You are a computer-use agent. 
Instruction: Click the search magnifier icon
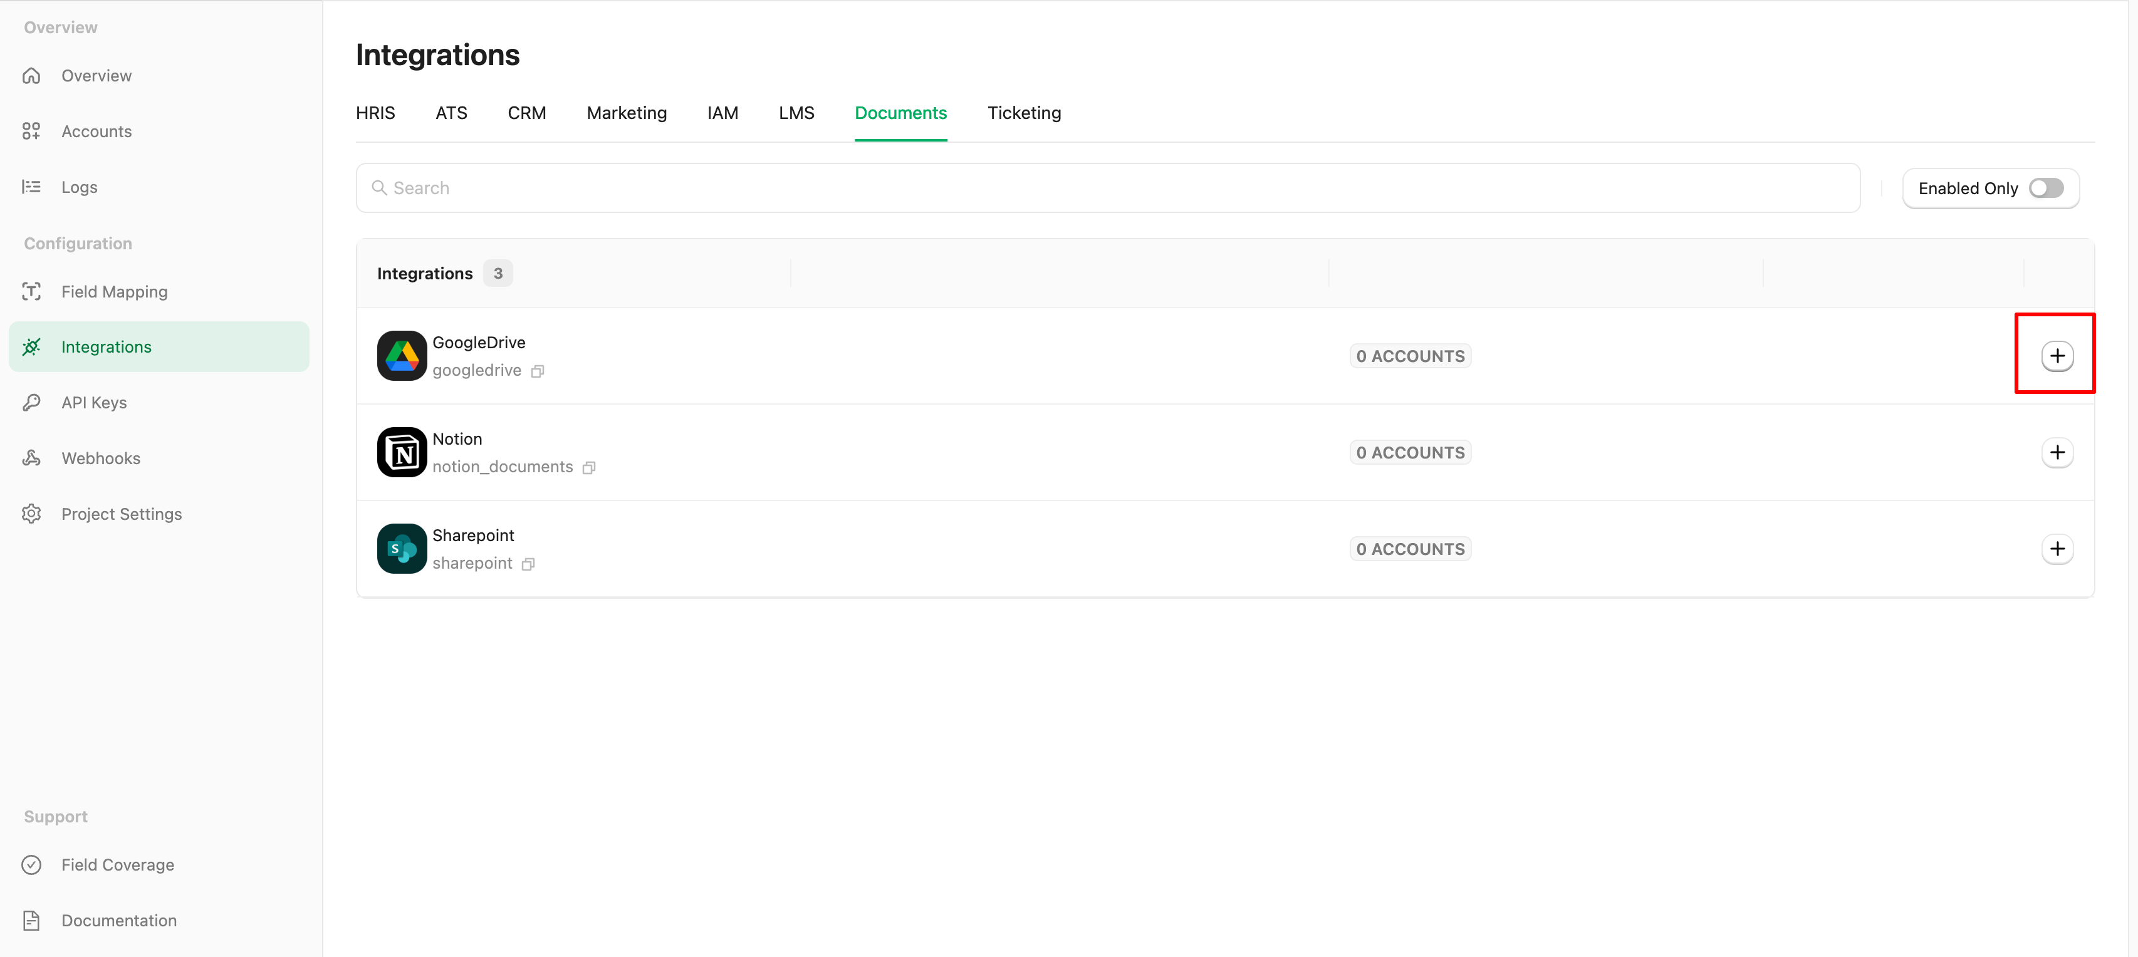[379, 187]
